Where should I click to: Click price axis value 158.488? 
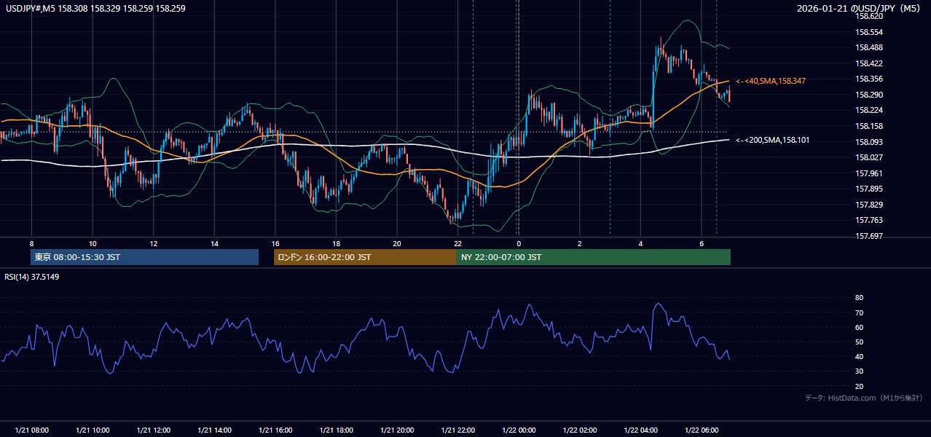coord(868,47)
